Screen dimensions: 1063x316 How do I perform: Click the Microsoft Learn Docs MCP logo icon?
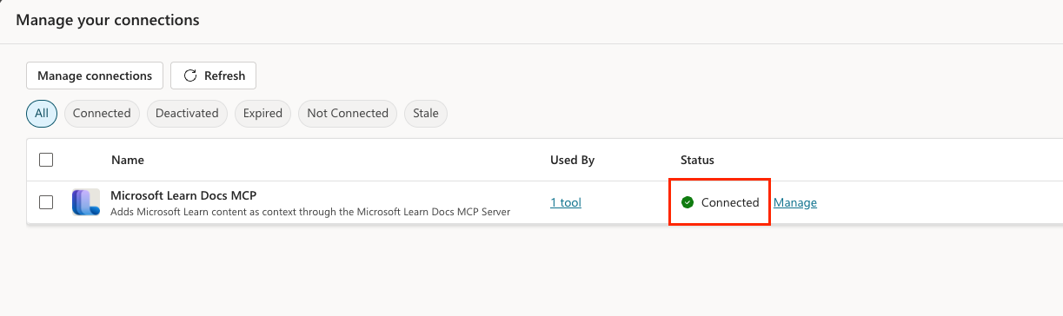point(86,202)
